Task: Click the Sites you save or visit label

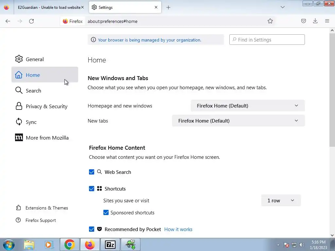Action: click(126, 201)
